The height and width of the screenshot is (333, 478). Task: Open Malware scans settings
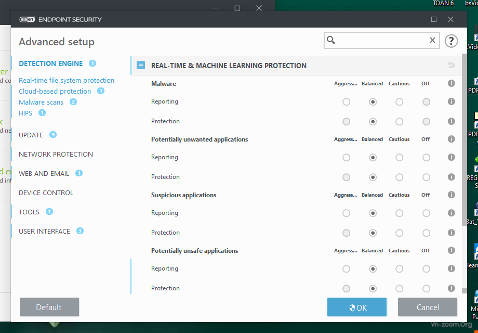point(41,102)
